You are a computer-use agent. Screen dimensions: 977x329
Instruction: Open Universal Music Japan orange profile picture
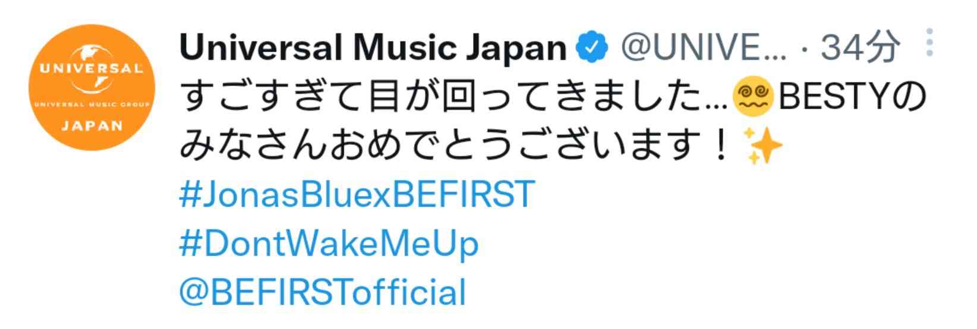(92, 87)
